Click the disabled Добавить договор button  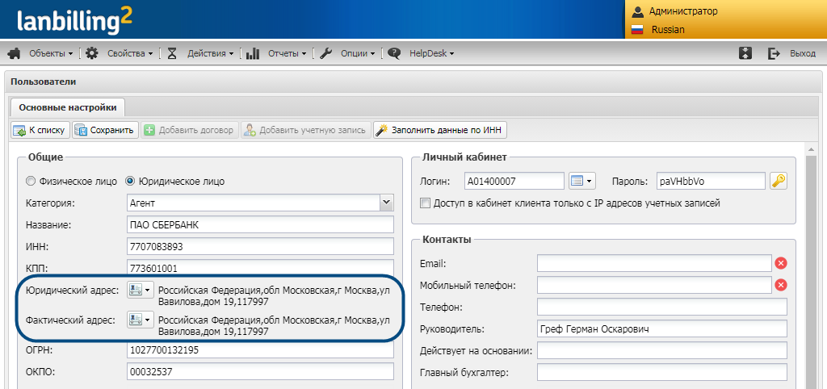point(190,130)
